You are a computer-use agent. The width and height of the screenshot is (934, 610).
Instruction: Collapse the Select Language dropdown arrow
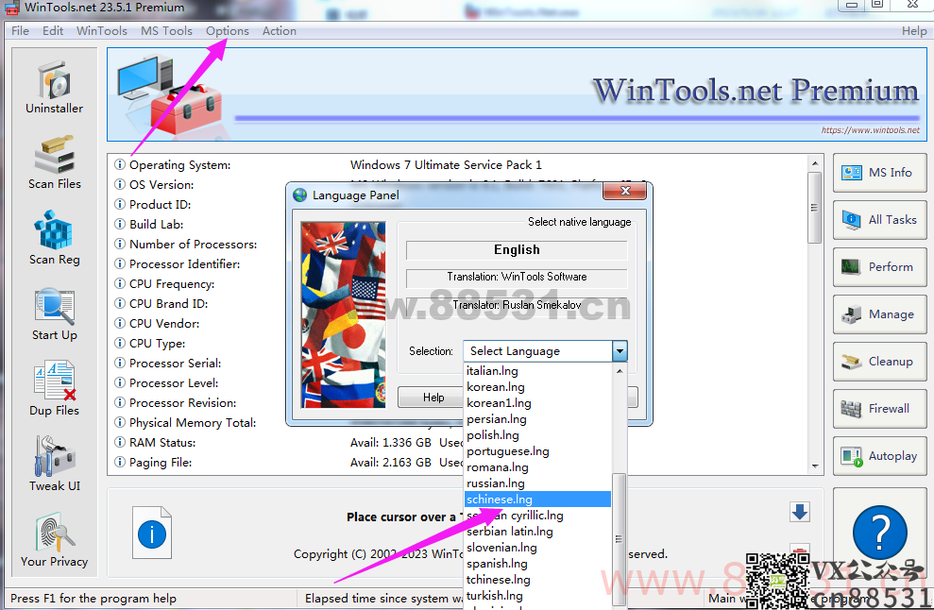(x=620, y=351)
